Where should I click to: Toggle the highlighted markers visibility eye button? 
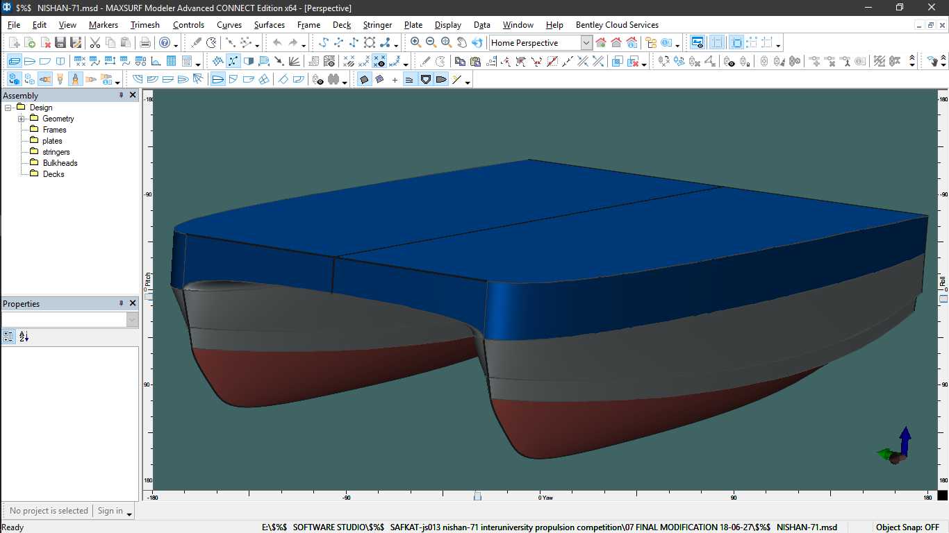tap(379, 61)
